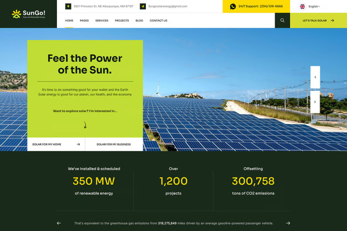Click the Let's Talk Solar button
The image size is (347, 231).
pos(319,20)
